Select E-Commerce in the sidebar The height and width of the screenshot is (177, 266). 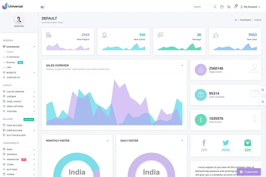(x=13, y=57)
